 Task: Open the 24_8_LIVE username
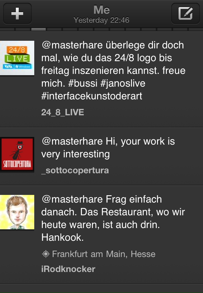tap(62, 112)
